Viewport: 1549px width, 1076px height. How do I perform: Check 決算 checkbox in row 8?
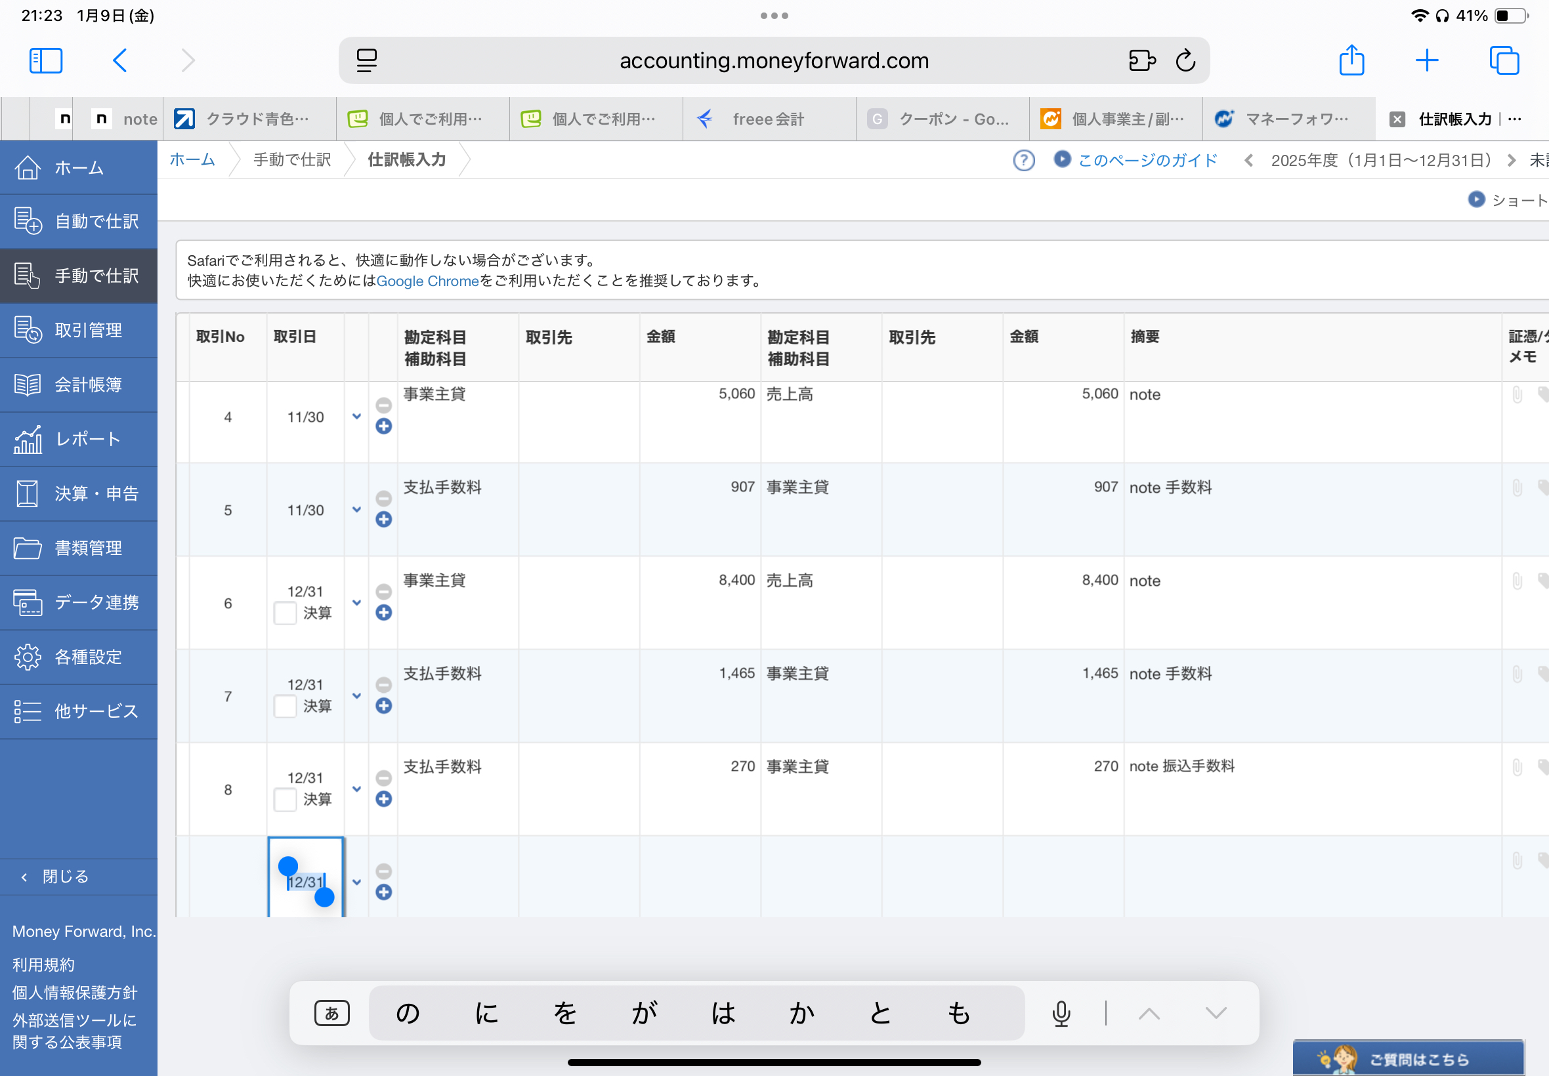point(286,799)
